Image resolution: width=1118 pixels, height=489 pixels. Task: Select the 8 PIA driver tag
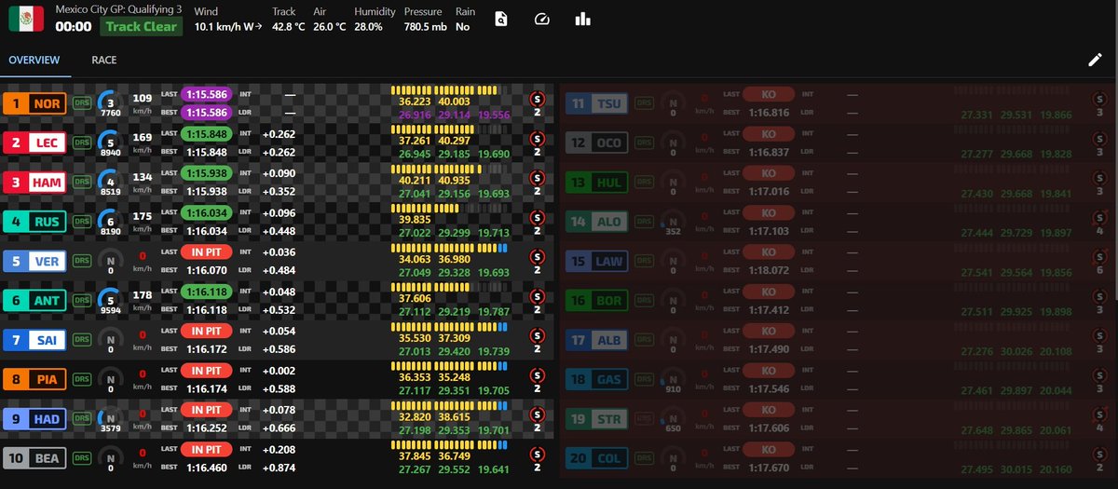click(34, 379)
